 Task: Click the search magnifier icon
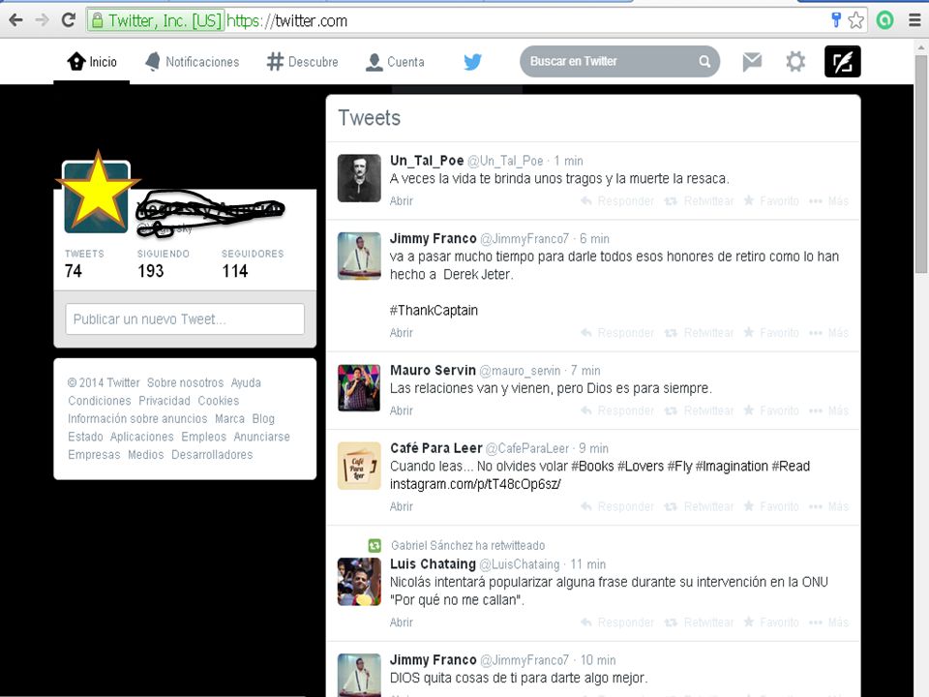click(704, 61)
